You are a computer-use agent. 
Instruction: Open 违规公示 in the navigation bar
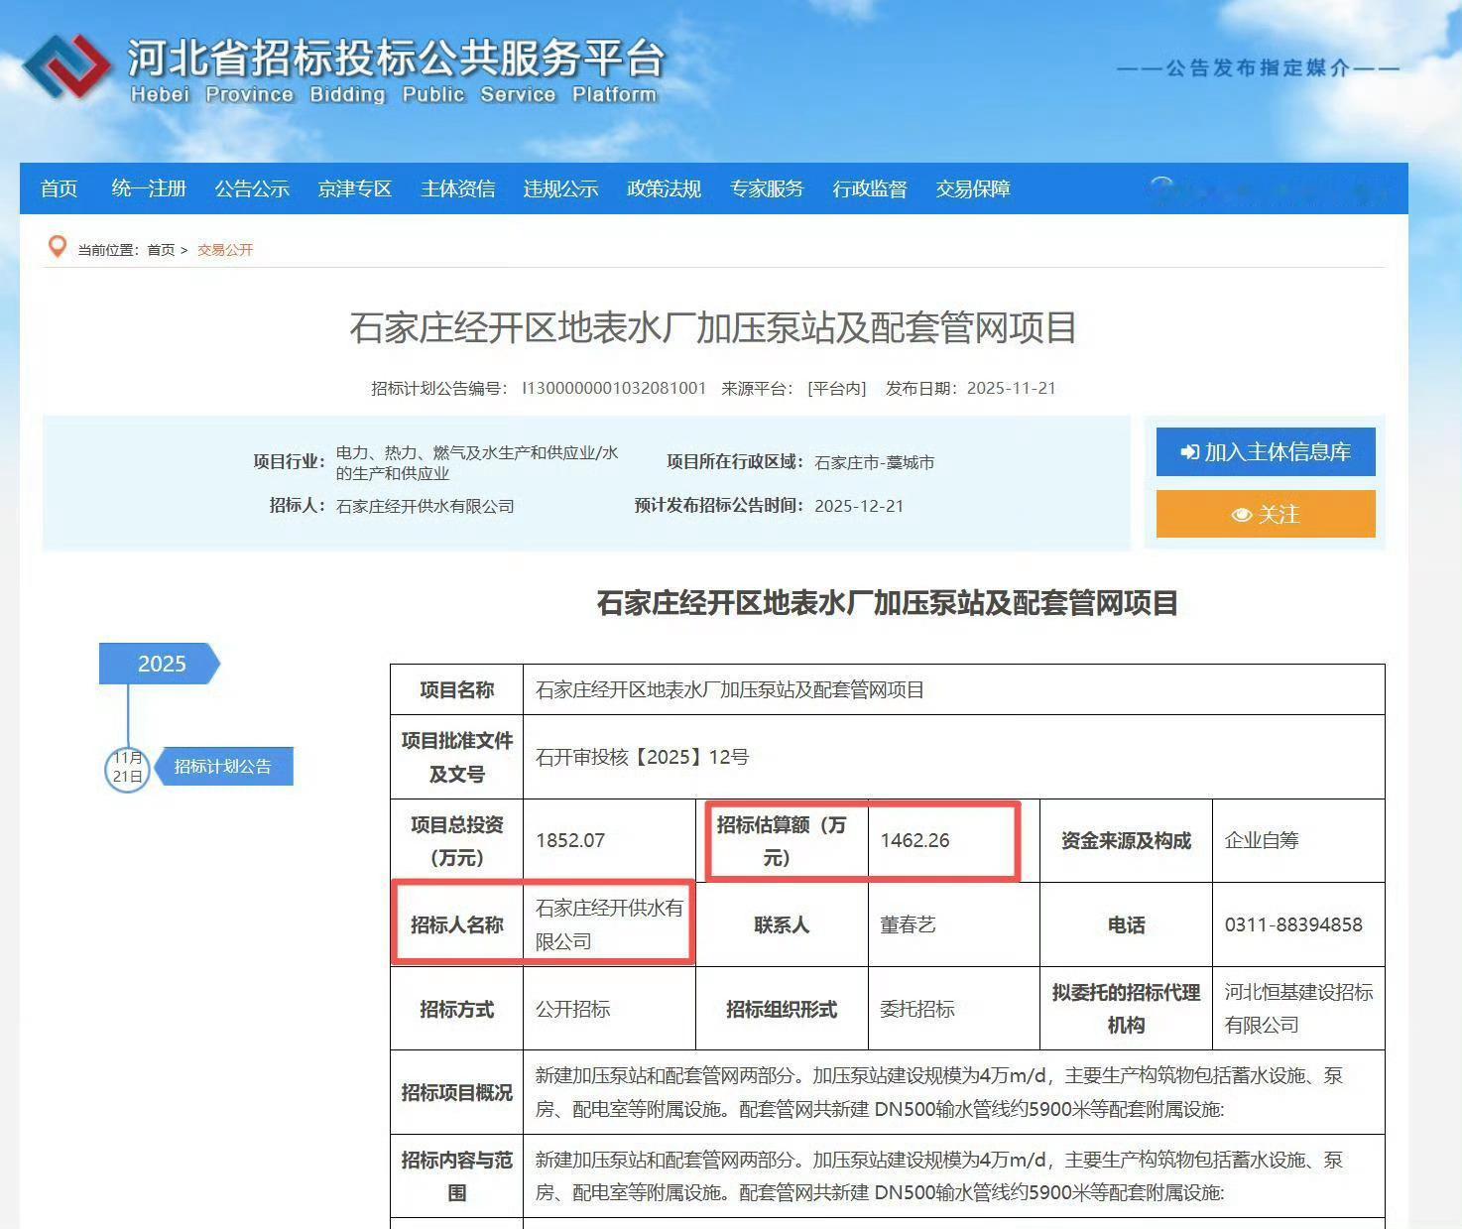(x=561, y=188)
